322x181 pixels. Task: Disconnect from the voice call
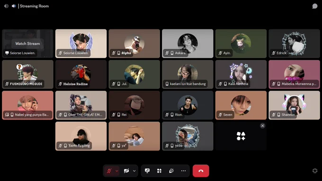201,171
